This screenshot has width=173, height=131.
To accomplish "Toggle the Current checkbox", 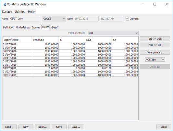I will tap(127, 19).
